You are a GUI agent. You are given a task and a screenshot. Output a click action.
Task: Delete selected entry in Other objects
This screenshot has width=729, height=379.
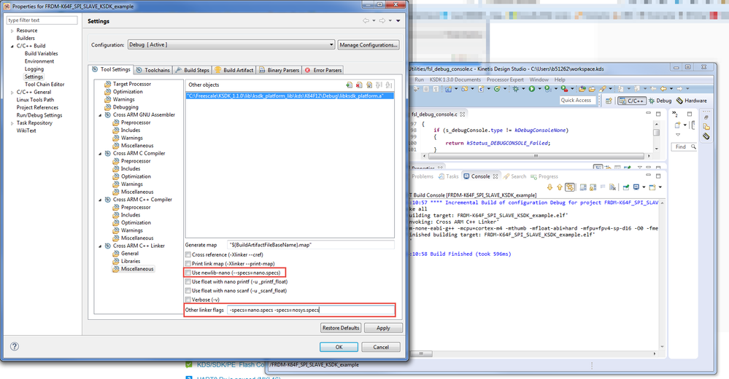(x=359, y=85)
